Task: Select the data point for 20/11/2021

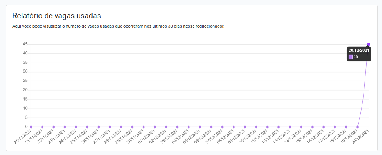Action: click(31, 127)
